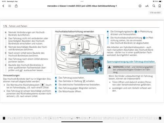Tap the line Das Fahrzeug gegen Wegrollen sichern
The width and height of the screenshot is (164, 123).
click(77, 88)
